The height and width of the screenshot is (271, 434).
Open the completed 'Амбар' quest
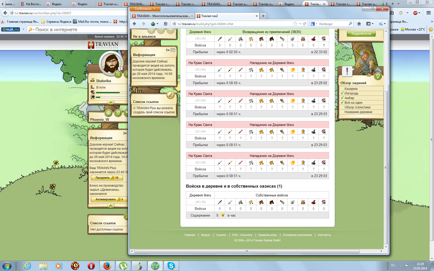(349, 98)
